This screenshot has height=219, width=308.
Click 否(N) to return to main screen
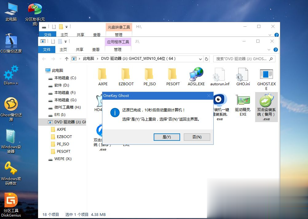[197, 137]
